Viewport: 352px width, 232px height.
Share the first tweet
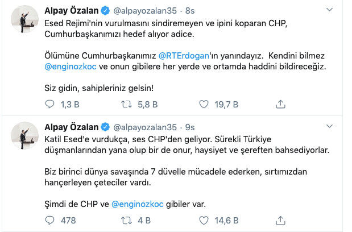[x=280, y=103]
